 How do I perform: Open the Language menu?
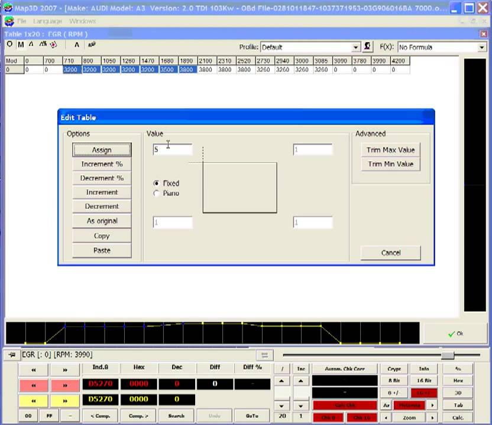coord(47,21)
